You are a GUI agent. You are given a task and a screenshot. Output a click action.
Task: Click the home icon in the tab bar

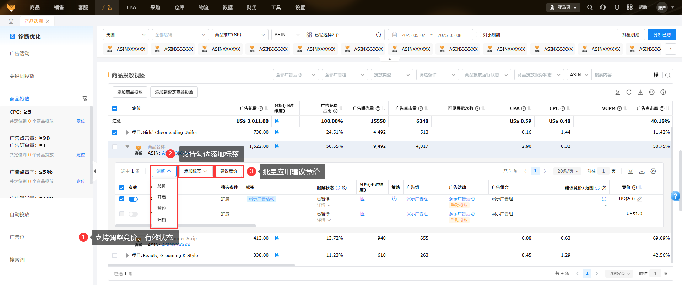pos(11,21)
